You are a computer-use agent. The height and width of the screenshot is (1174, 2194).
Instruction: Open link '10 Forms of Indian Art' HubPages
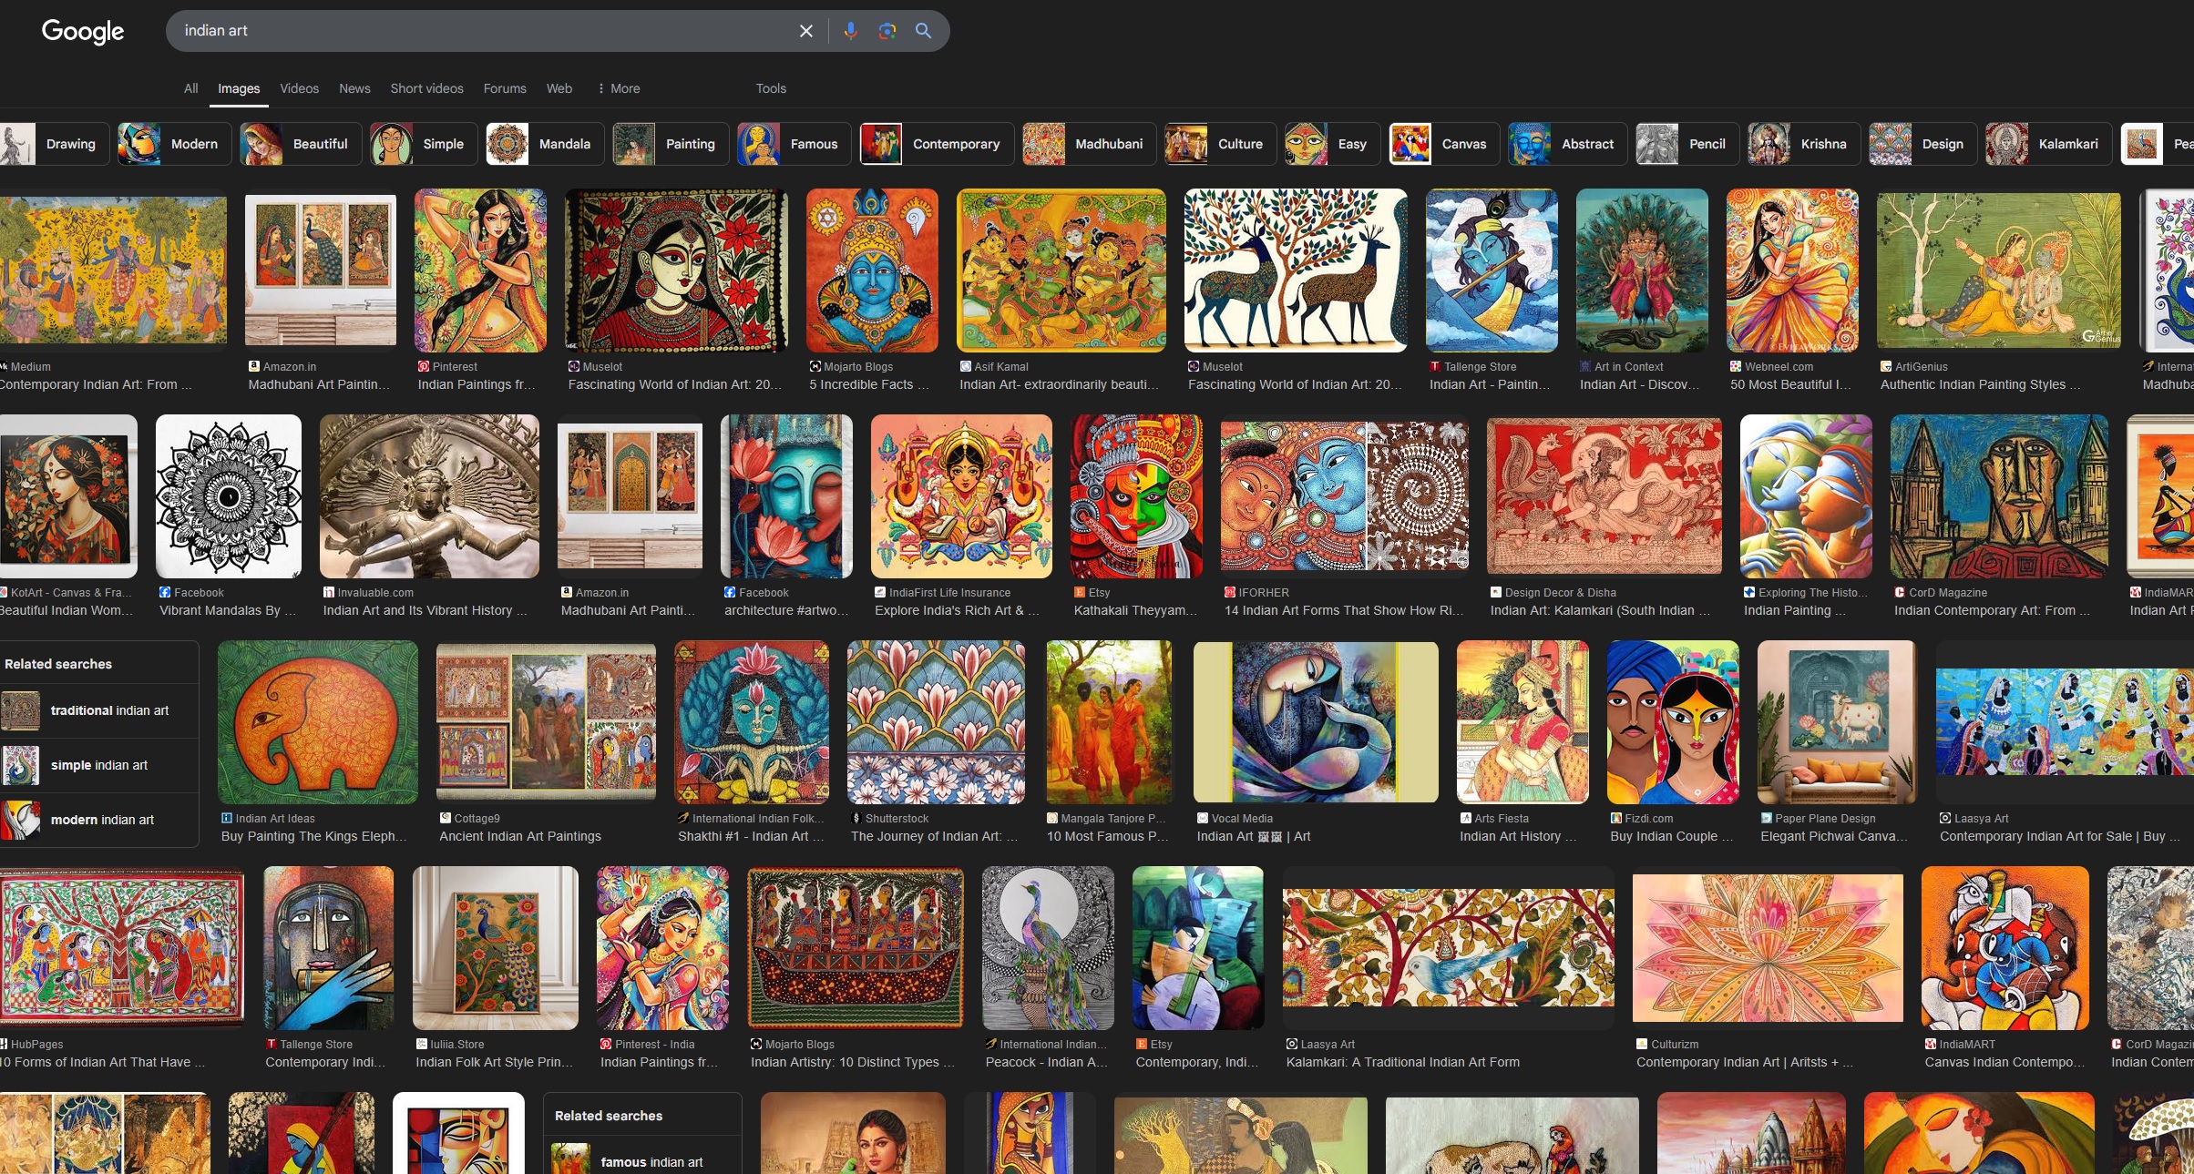[x=102, y=1062]
